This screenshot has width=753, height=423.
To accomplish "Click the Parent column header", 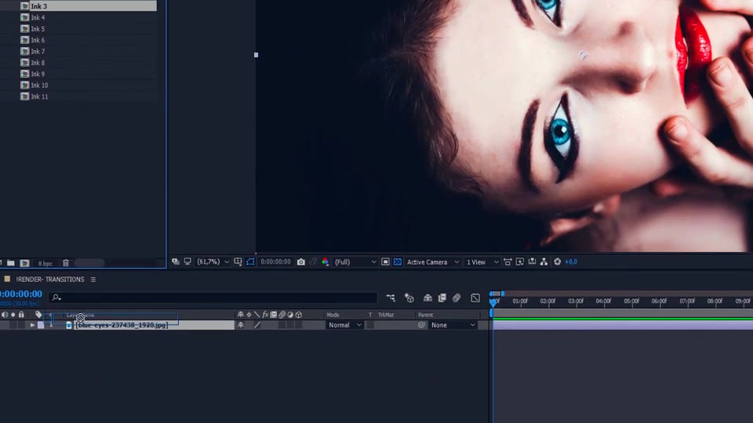I will (425, 315).
